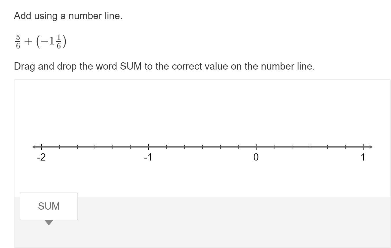Click the "0" number label
Screen dimensions: 391x248
(x=256, y=157)
